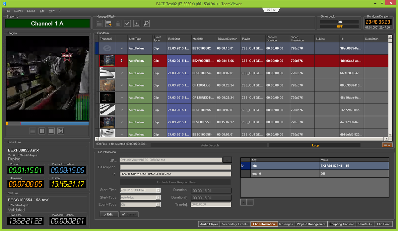
Task: Click the URL browse ... button
Action: pos(227,160)
